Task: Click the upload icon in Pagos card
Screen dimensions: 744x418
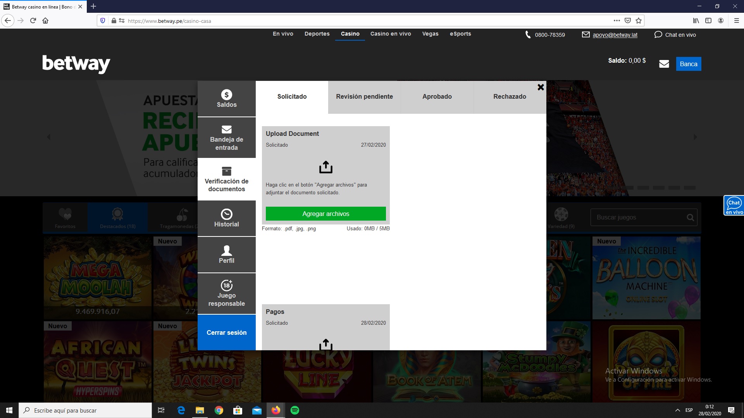Action: tap(326, 344)
